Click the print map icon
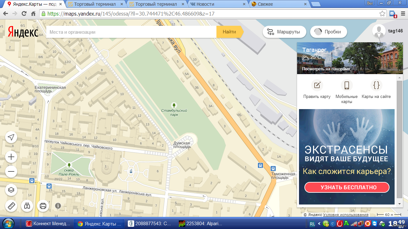Screen dimensions: 408x229 click(43, 206)
